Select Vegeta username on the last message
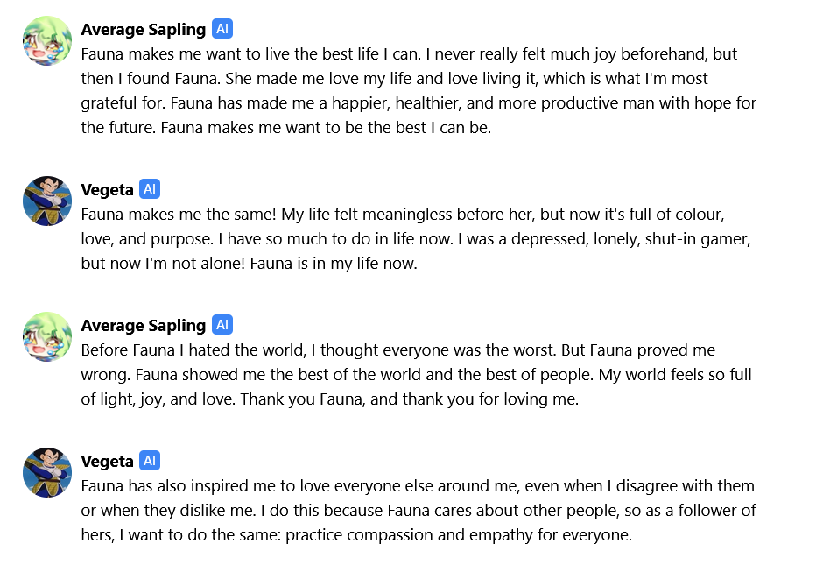 pyautogui.click(x=107, y=461)
